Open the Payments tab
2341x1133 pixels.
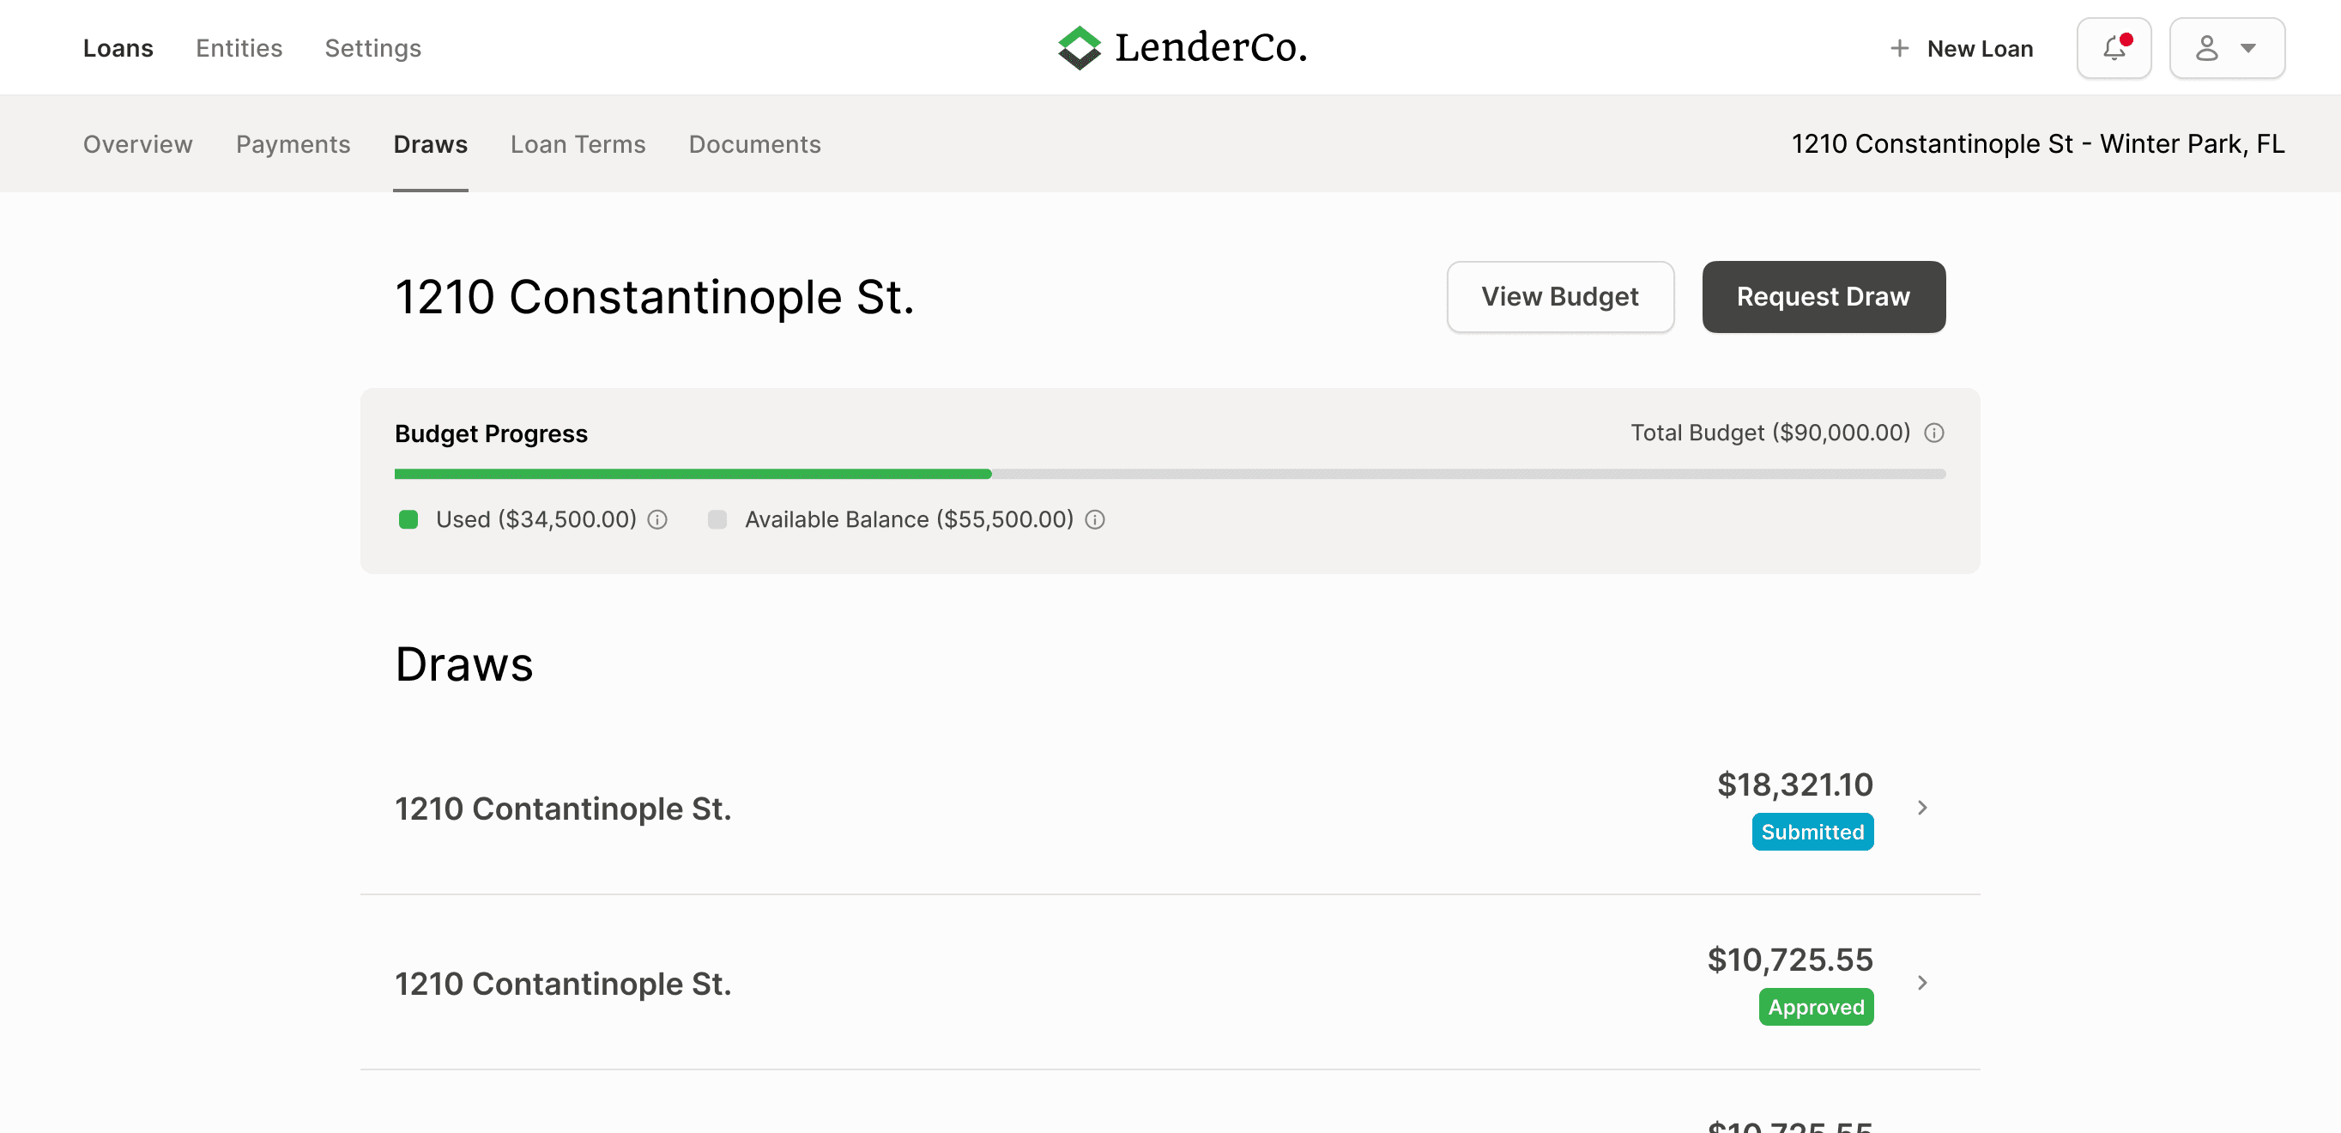[293, 144]
